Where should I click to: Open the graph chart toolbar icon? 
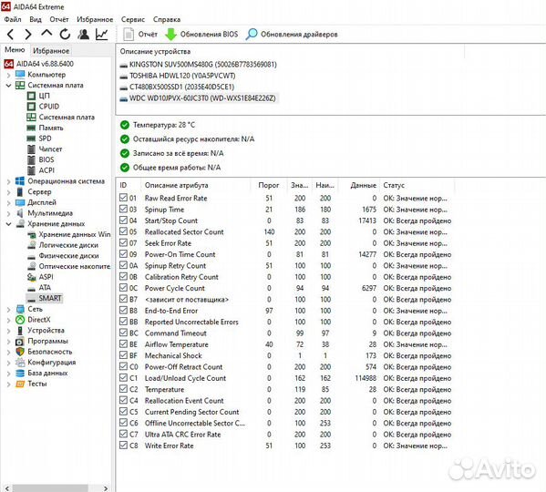coord(102,34)
